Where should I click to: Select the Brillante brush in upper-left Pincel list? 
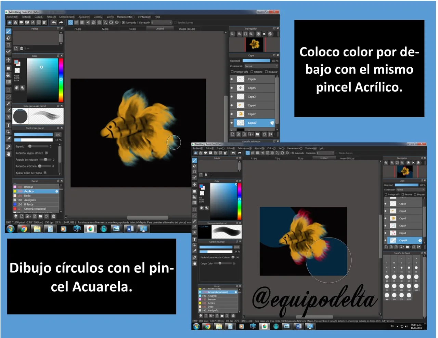[36, 204]
